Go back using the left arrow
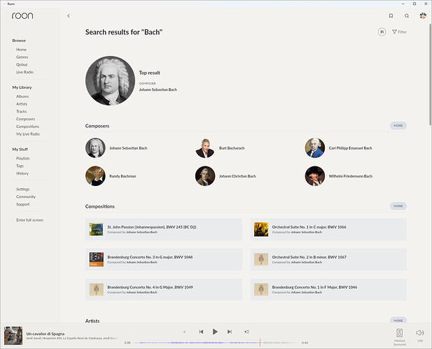Image resolution: width=432 pixels, height=349 pixels. (68, 15)
